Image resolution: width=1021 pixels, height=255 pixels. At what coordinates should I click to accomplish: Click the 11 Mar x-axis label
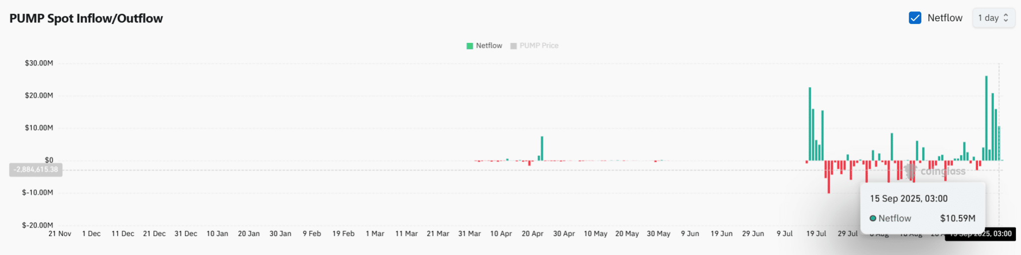pyautogui.click(x=406, y=234)
